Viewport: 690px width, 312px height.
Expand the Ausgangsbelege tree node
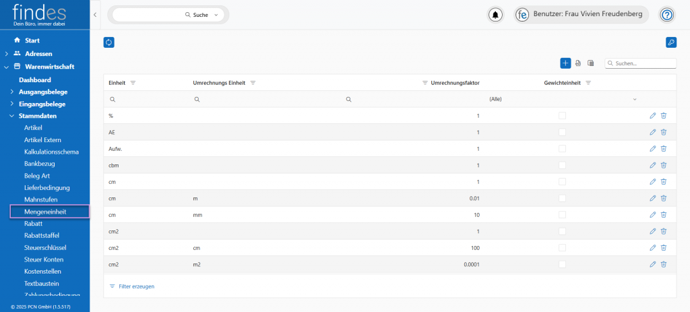pyautogui.click(x=12, y=92)
